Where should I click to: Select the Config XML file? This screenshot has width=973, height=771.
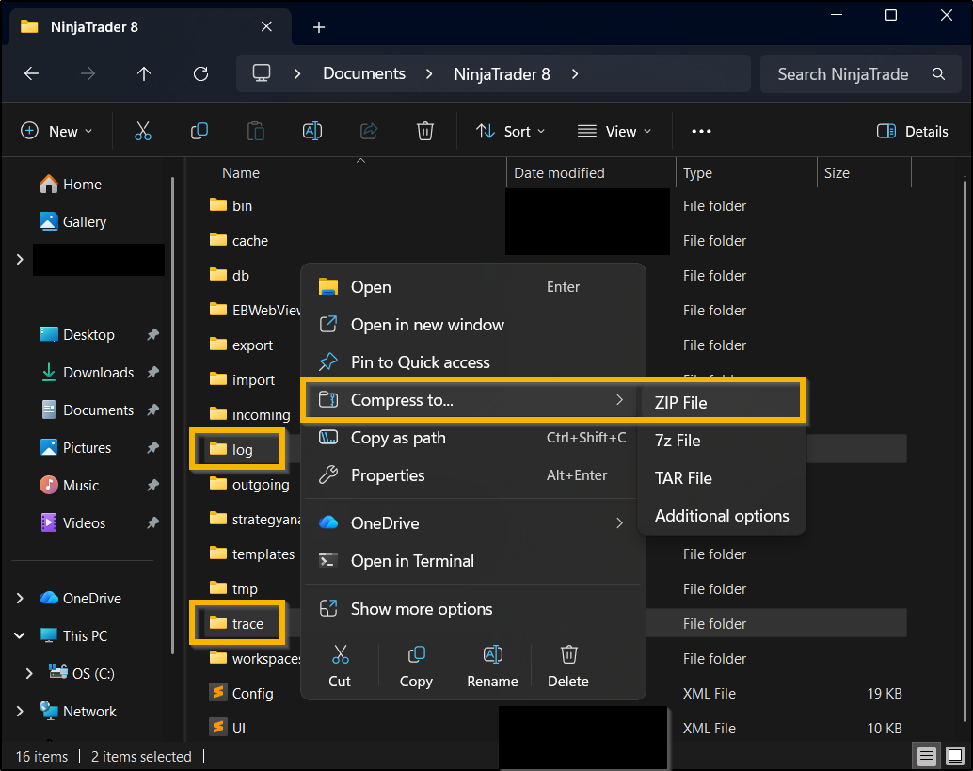241,693
